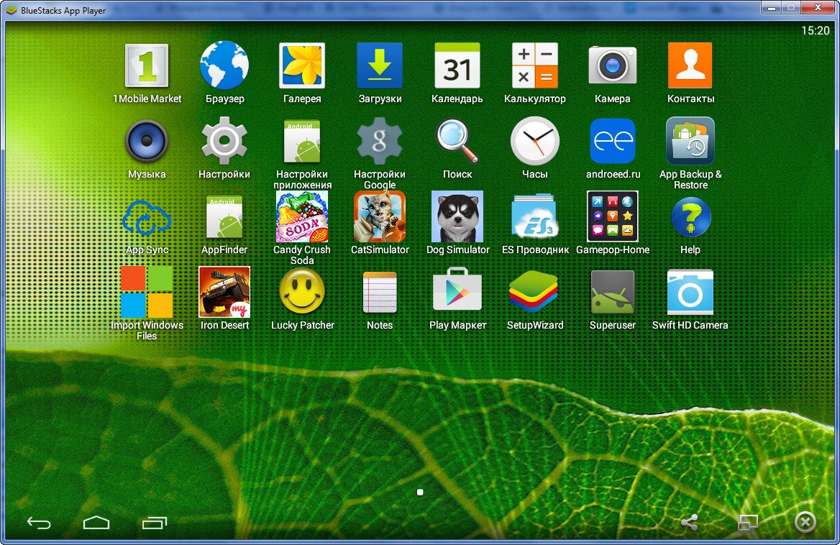Open ES Проводник file manager

pos(535,217)
